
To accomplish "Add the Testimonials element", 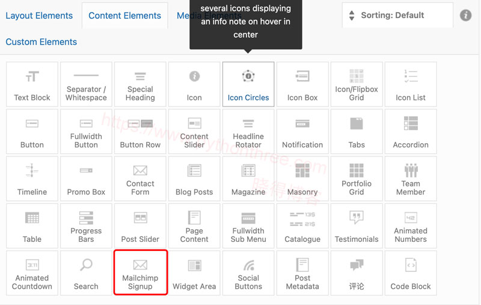I will [357, 226].
